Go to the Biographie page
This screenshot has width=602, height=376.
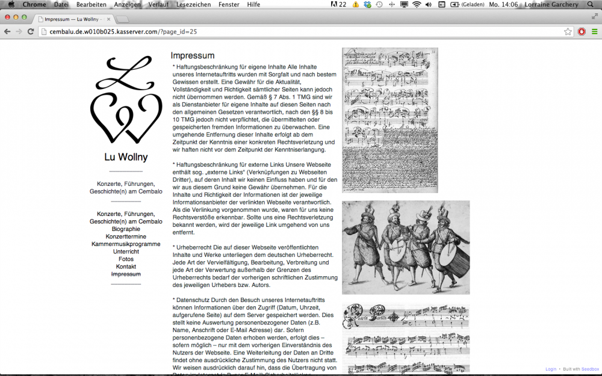click(126, 229)
